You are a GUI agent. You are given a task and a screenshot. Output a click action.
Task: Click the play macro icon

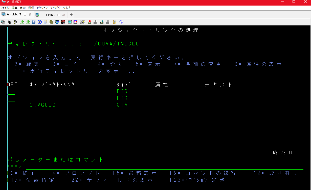tap(102, 22)
